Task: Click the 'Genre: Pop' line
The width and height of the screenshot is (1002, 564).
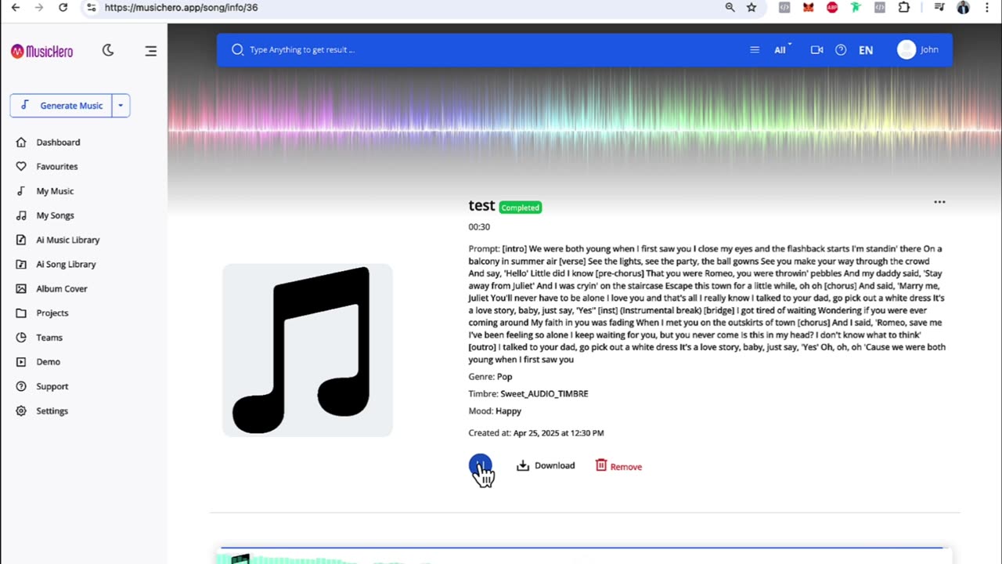Action: coord(490,377)
